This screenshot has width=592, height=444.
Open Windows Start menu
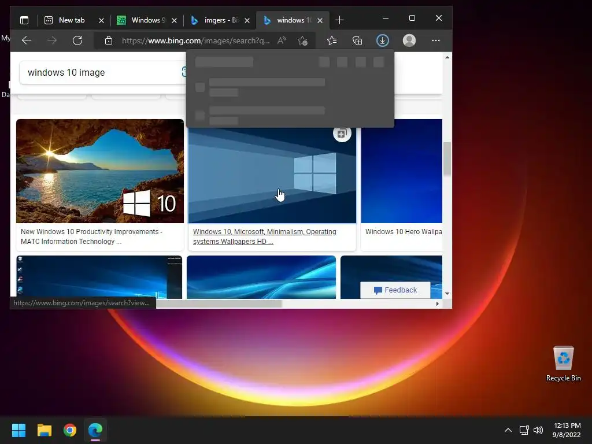(x=18, y=430)
